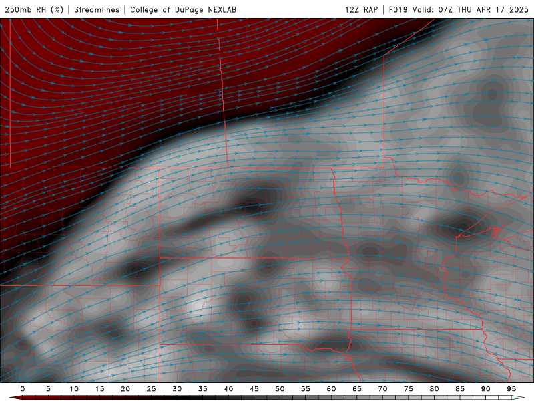The width and height of the screenshot is (534, 401).
Task: Click the colorbar label '35'
Action: pyautogui.click(x=203, y=389)
